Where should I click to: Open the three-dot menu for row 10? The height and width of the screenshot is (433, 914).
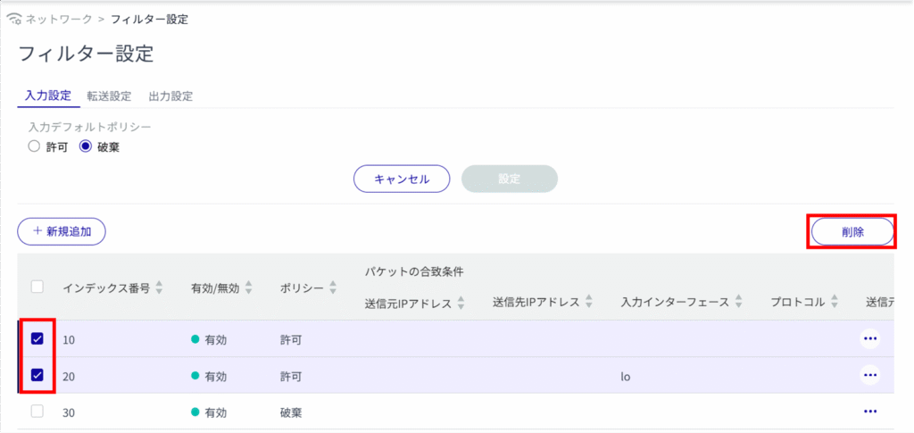pyautogui.click(x=869, y=338)
